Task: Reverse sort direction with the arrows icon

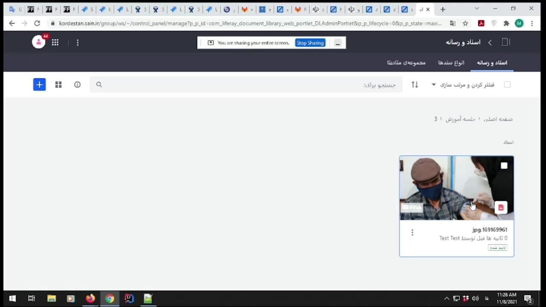Action: tap(415, 85)
